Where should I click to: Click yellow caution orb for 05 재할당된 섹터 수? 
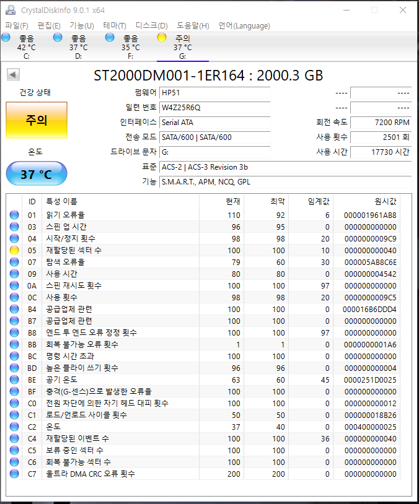pos(14,250)
